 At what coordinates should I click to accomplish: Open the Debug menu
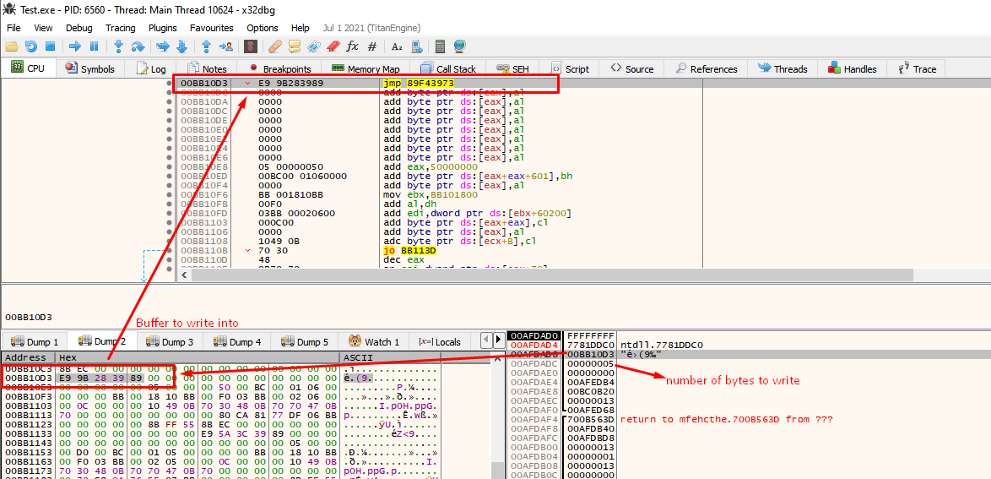click(79, 28)
